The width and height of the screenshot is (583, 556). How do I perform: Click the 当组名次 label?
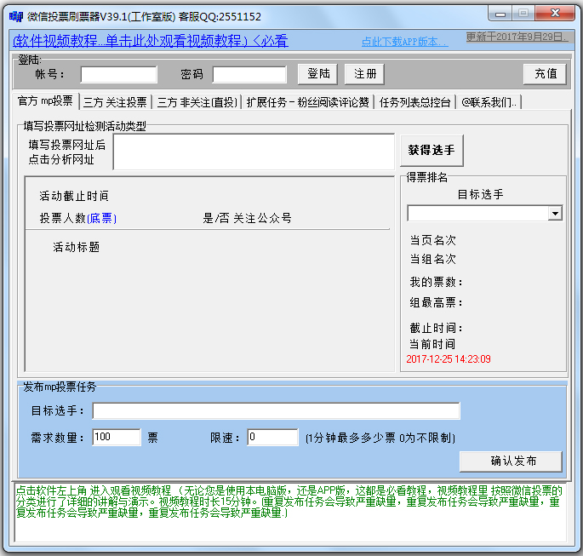pyautogui.click(x=433, y=259)
